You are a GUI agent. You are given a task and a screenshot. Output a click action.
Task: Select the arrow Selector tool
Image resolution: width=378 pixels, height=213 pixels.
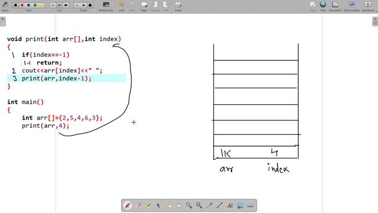point(158,205)
